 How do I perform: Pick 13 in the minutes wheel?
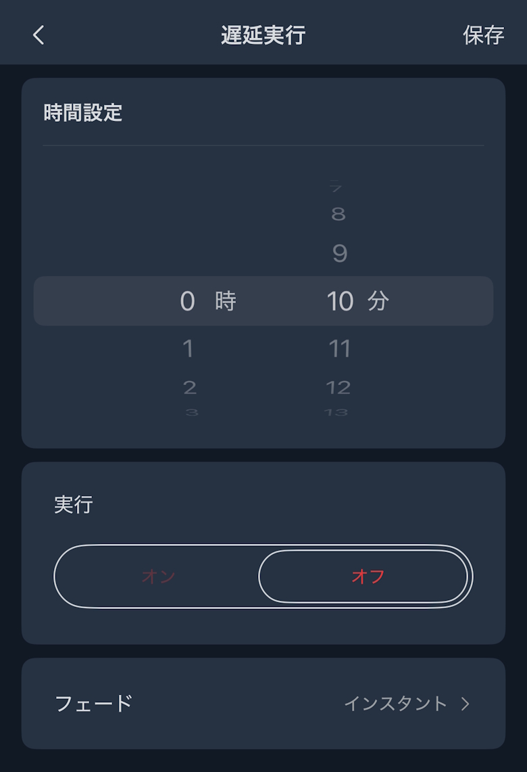point(336,412)
